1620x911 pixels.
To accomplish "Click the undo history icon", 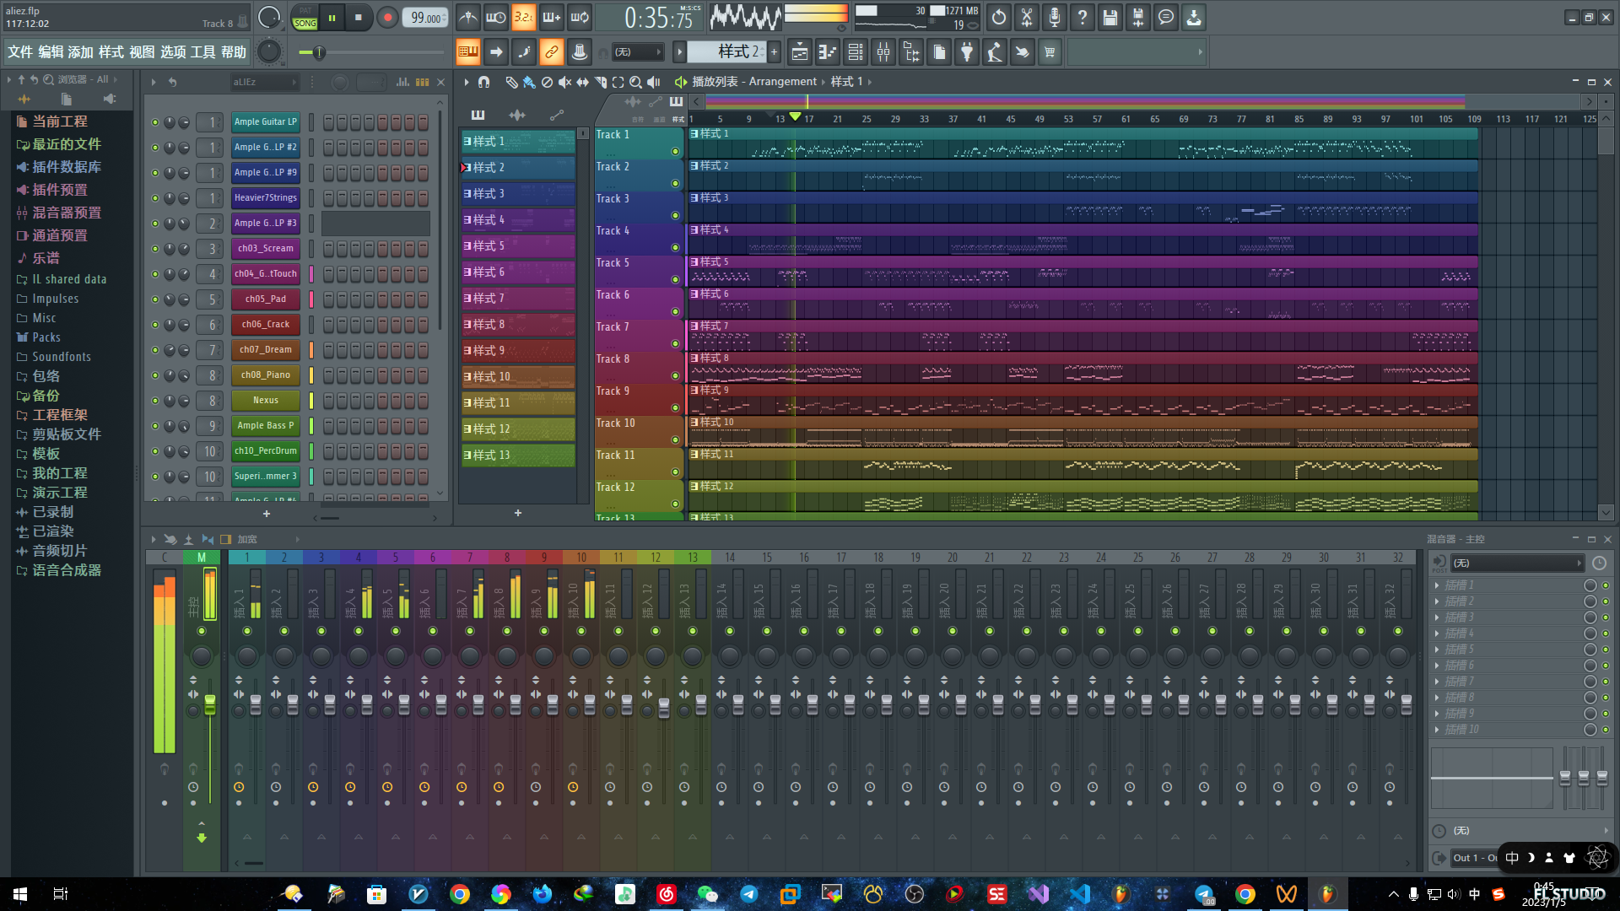I will point(999,18).
